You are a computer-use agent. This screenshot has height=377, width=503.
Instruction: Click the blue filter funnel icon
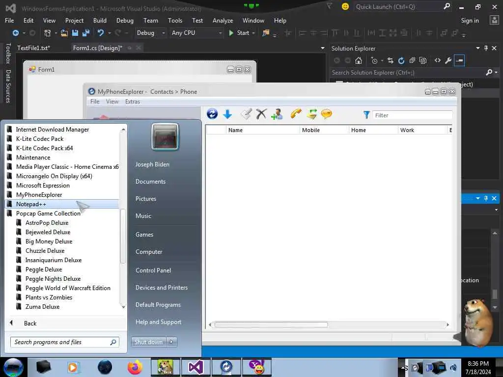click(x=366, y=115)
